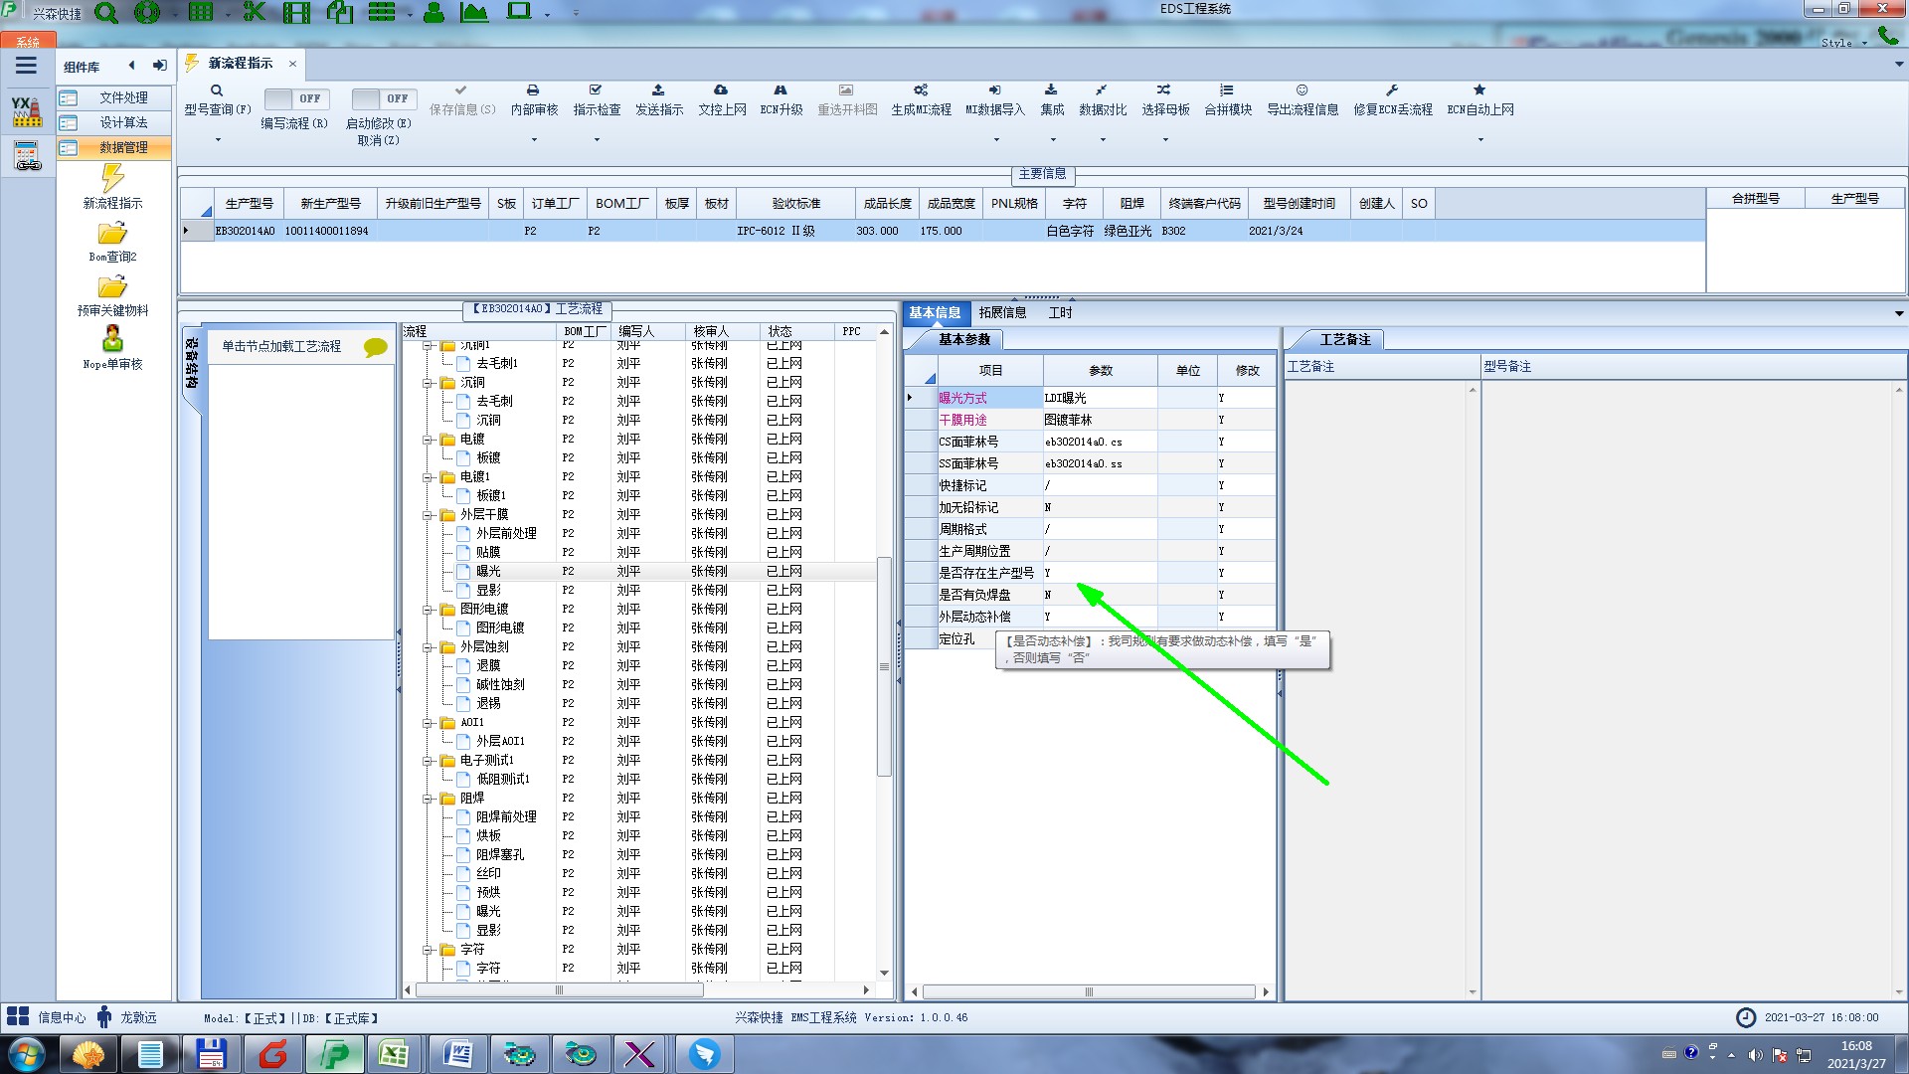Click ECN自动上网 star toolbar button

point(1480,100)
